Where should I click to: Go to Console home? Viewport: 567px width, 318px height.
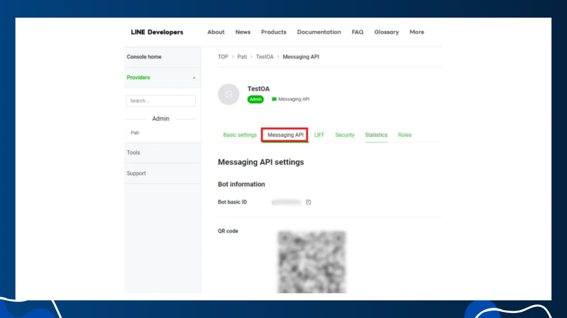coord(144,57)
